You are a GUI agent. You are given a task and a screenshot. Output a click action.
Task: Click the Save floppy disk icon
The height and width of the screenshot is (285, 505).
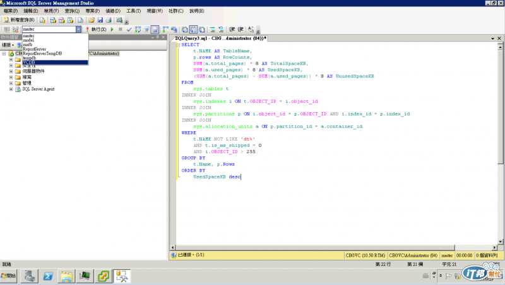(100, 20)
